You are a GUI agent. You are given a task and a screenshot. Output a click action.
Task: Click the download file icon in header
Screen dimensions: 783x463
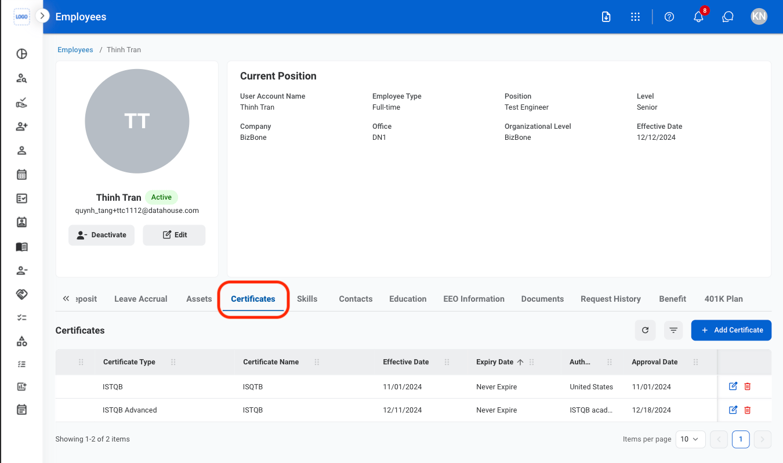606,17
